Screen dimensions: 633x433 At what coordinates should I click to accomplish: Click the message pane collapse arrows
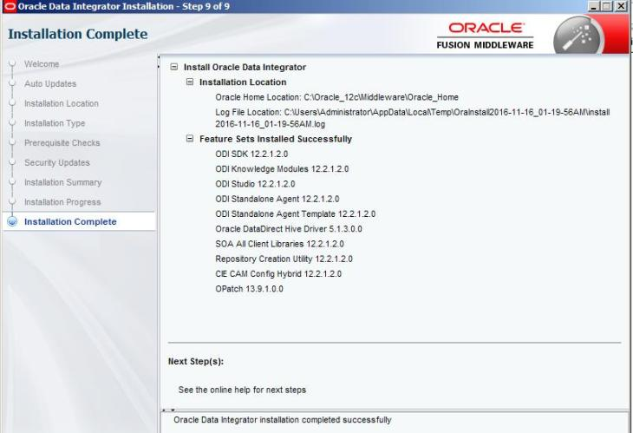point(168,410)
